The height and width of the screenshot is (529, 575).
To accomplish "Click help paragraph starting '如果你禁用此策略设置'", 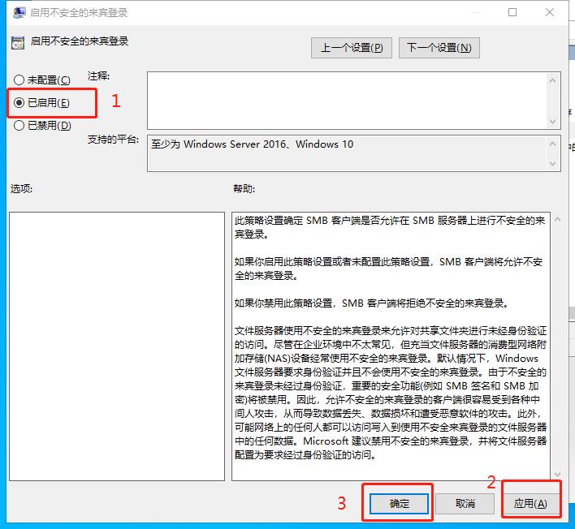I will [x=371, y=303].
